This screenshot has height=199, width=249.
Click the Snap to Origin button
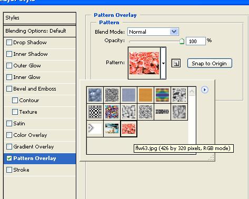click(x=210, y=63)
